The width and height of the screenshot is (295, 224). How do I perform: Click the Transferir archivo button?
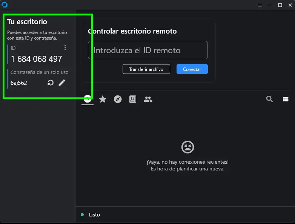[146, 69]
